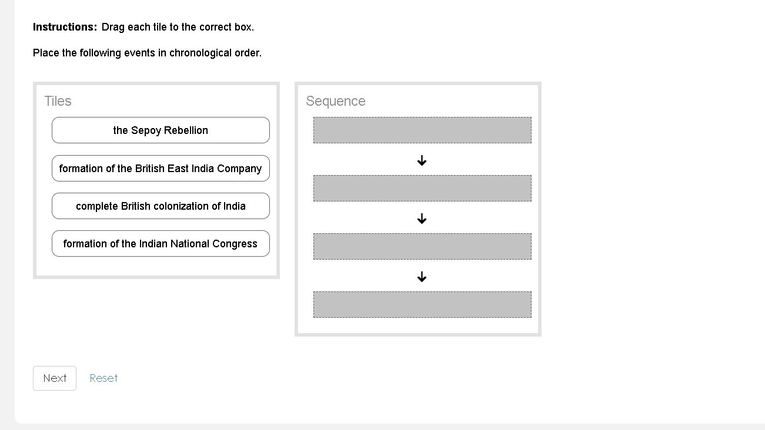Click the third gray Sequence box
Viewport: 765px width, 430px height.
422,246
